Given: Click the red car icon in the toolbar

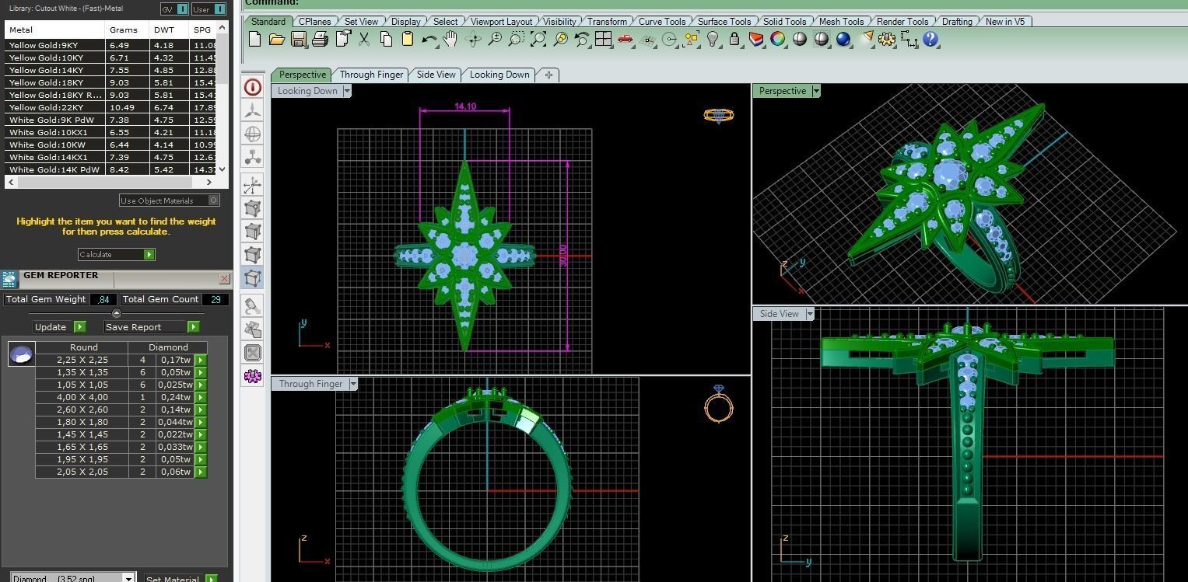Looking at the screenshot, I should 625,39.
